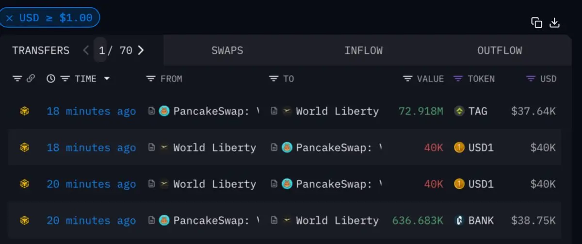The image size is (582, 244).
Task: Edit the current page number field
Action: [101, 50]
